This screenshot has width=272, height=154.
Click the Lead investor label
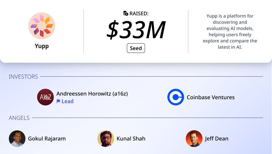coord(67,101)
